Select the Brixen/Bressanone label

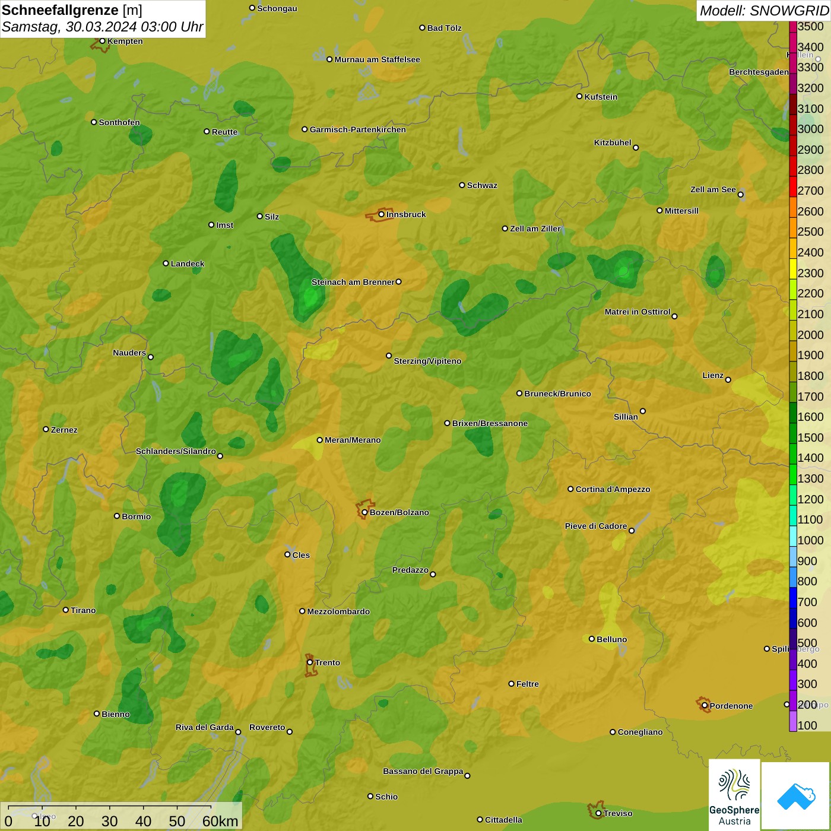click(490, 423)
